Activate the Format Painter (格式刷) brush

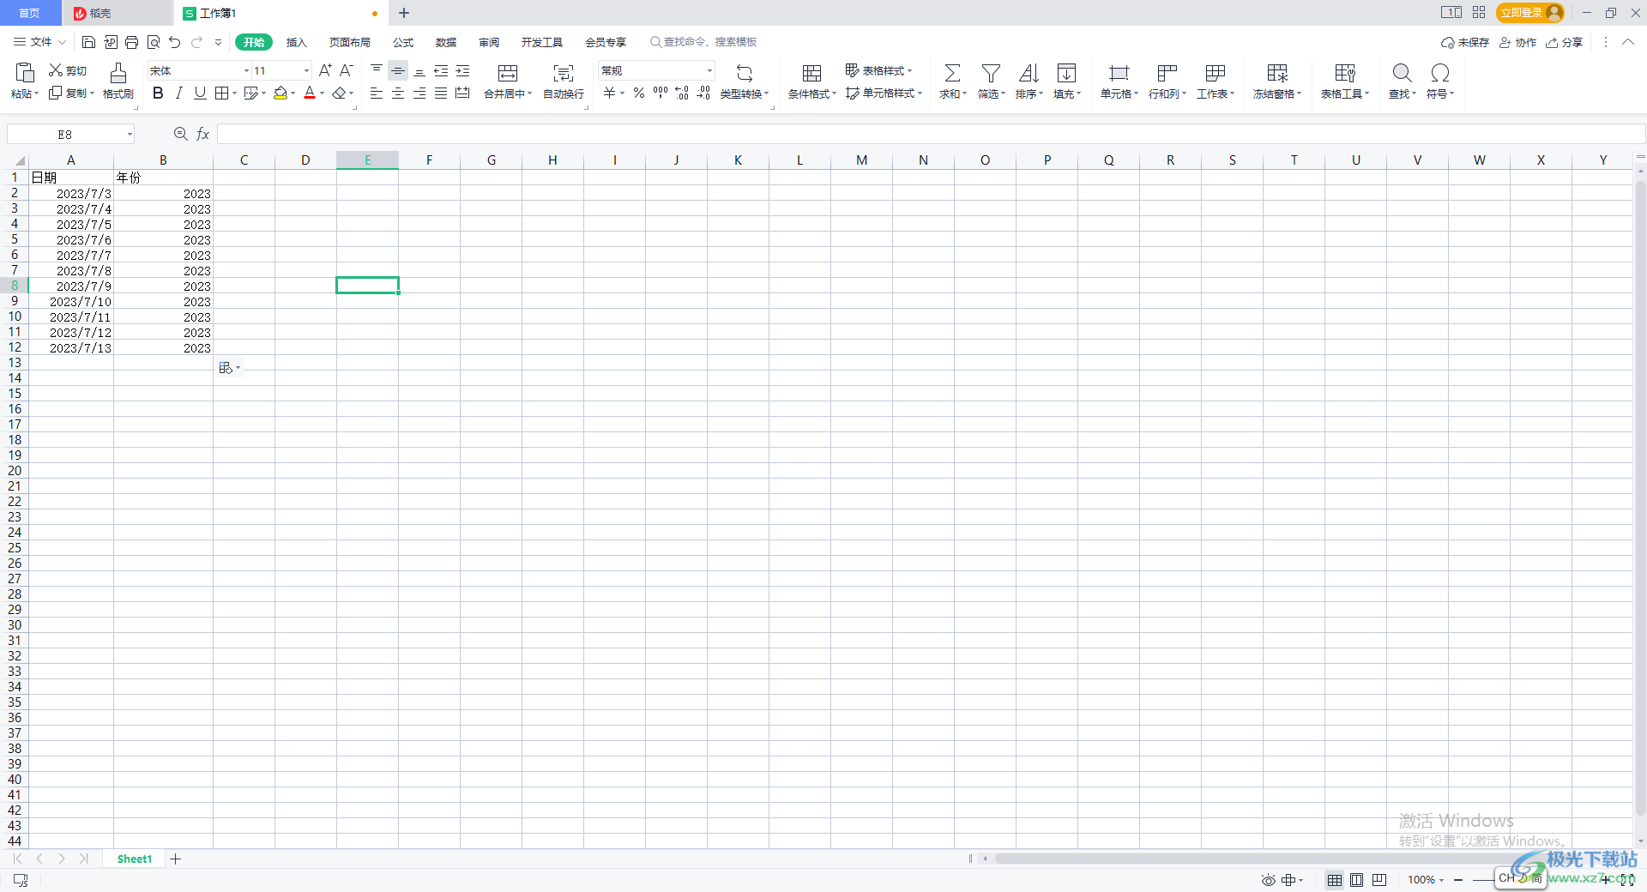click(118, 81)
